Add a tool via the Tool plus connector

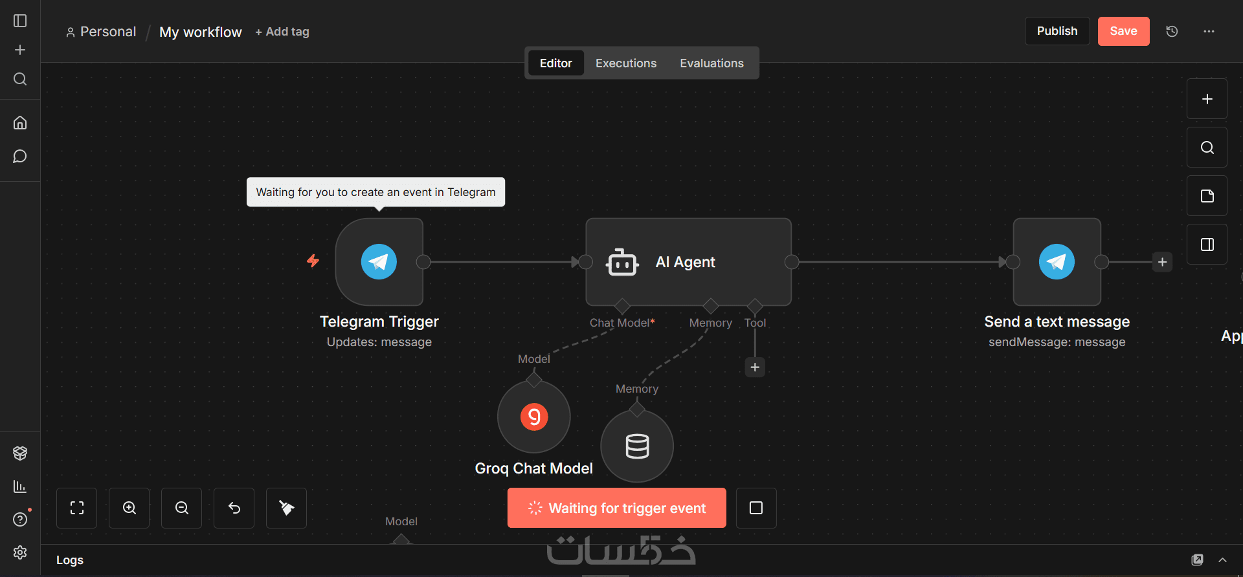click(x=755, y=367)
